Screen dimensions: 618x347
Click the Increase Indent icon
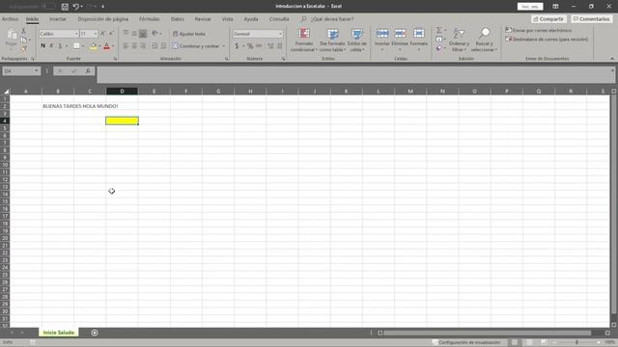point(163,46)
